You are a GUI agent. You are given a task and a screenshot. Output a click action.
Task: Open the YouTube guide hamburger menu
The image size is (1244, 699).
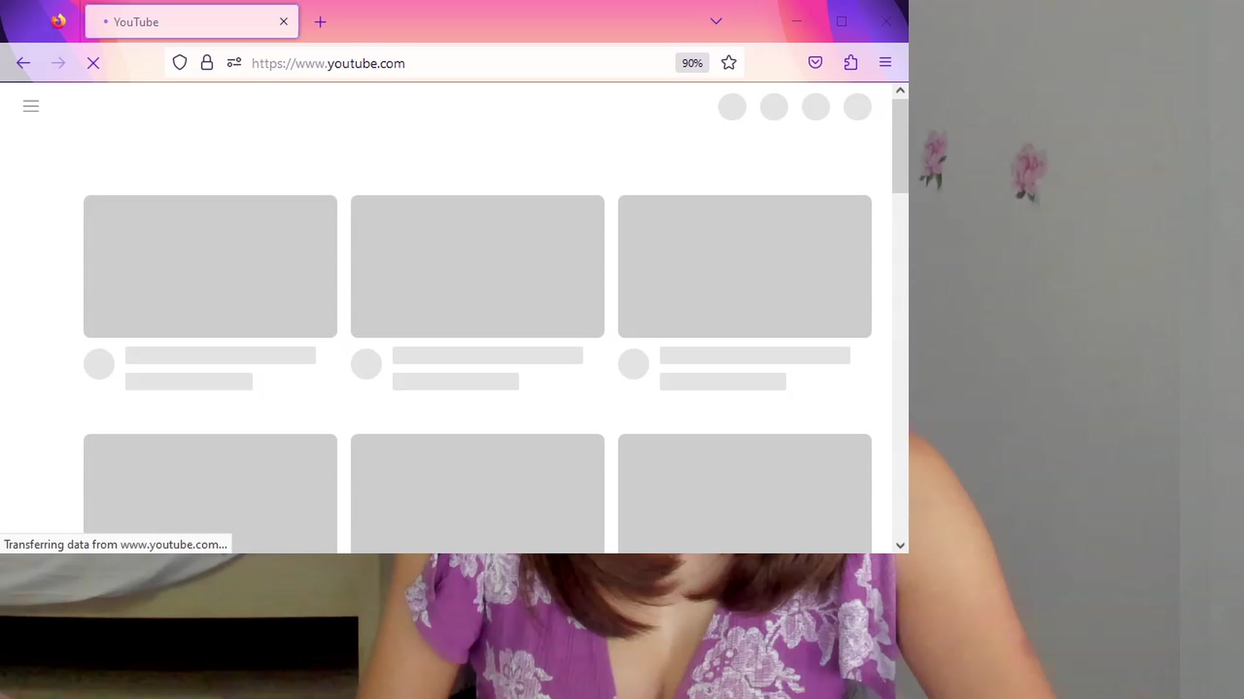click(x=31, y=106)
